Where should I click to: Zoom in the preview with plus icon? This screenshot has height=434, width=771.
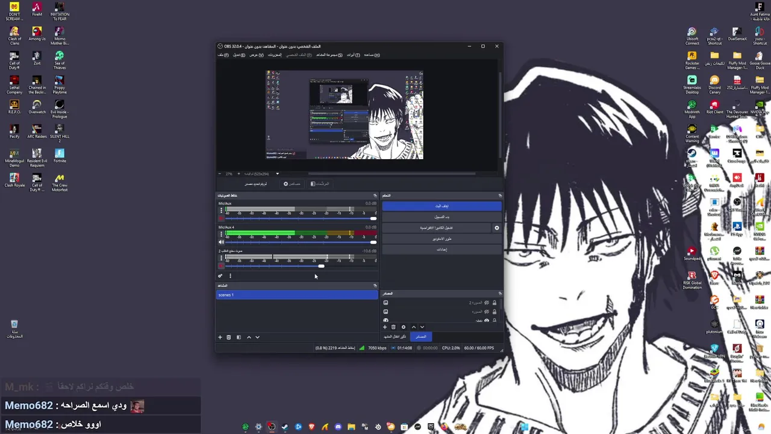[238, 174]
